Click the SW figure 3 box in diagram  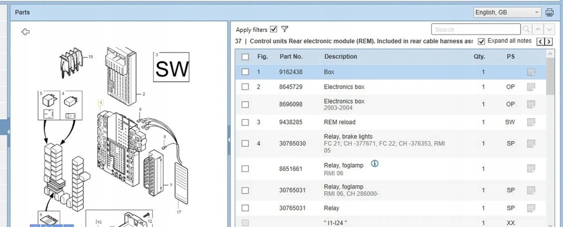click(172, 67)
